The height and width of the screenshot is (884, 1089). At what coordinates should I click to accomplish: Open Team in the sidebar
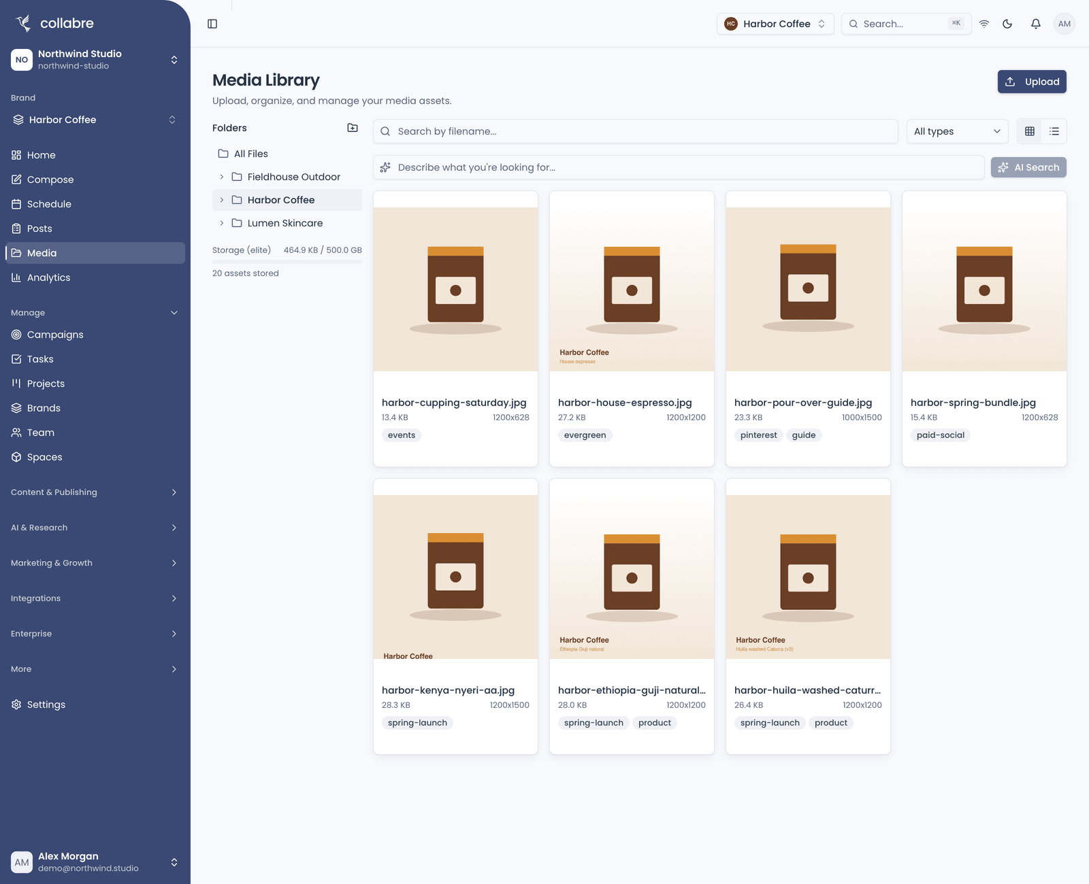coord(95,432)
